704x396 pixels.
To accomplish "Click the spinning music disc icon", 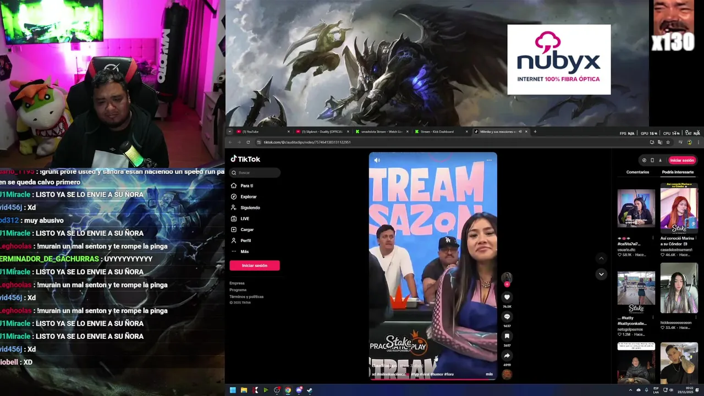I will pos(507,375).
